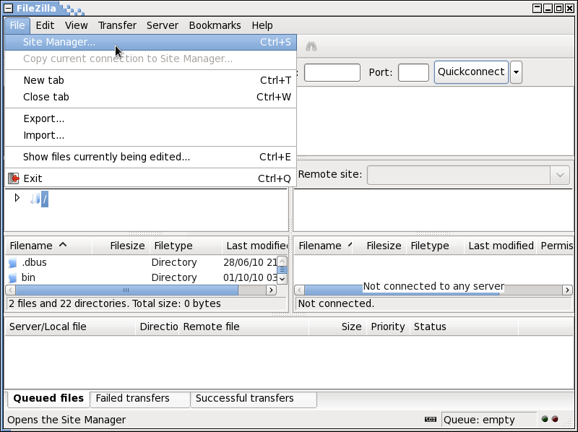
Task: Select New tab menu entry
Action: (x=150, y=80)
